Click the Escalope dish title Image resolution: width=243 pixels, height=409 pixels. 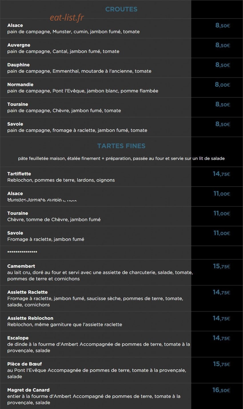click(18, 338)
